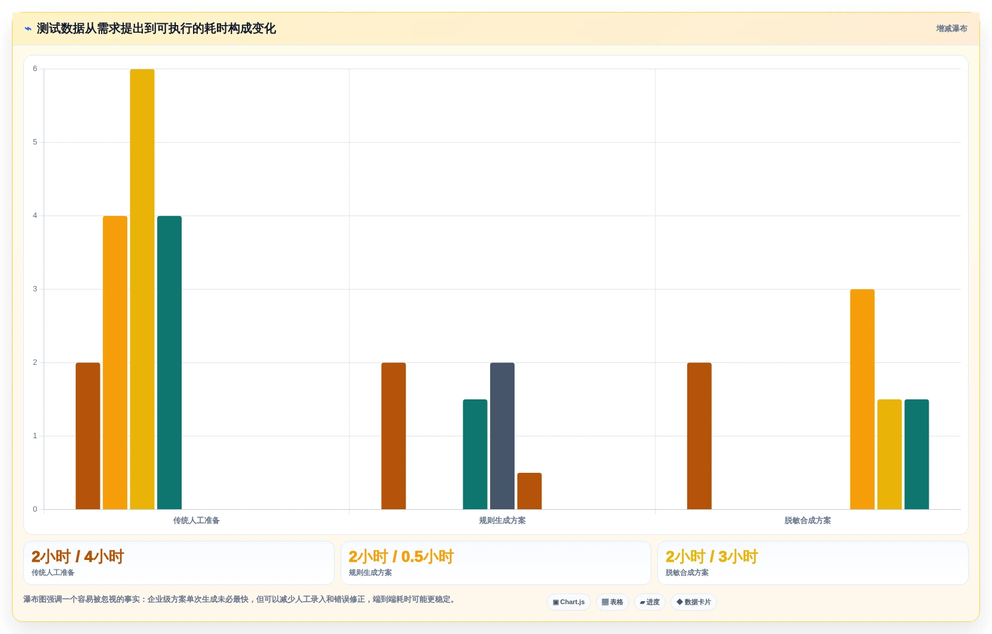Image resolution: width=992 pixels, height=634 pixels.
Task: Click the 脱敏合成方案 x-axis label
Action: coord(808,521)
